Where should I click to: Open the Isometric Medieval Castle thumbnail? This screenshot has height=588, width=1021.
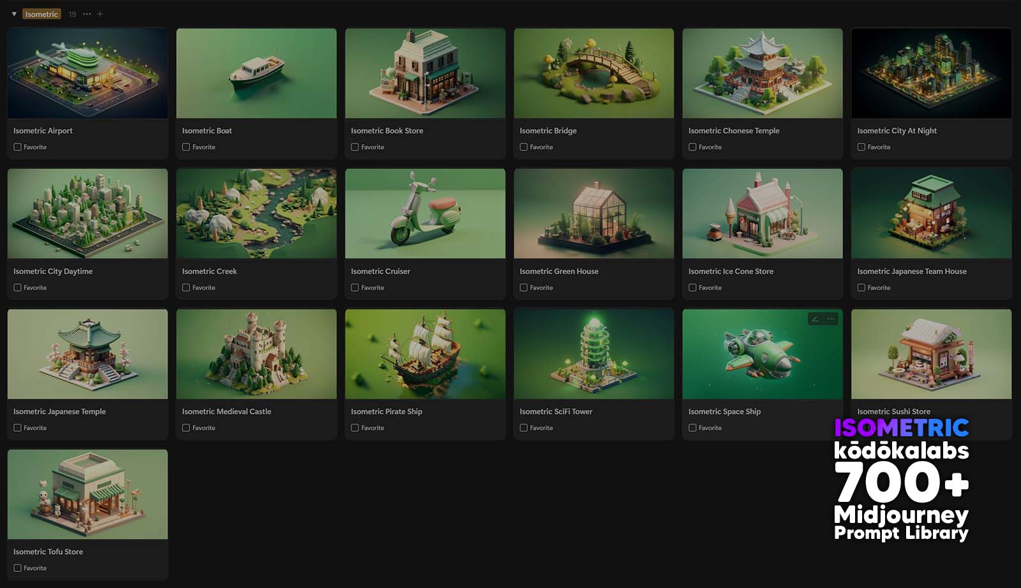pos(256,354)
